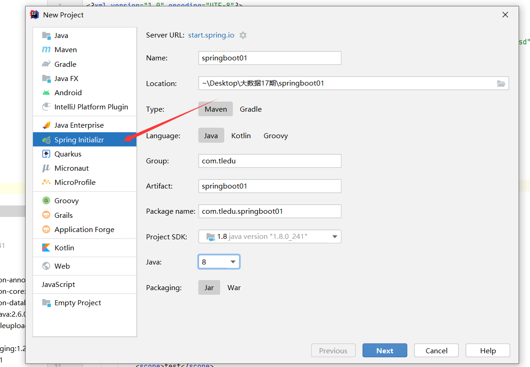The image size is (530, 367).
Task: Choose the Application Forge icon
Action: tap(46, 229)
